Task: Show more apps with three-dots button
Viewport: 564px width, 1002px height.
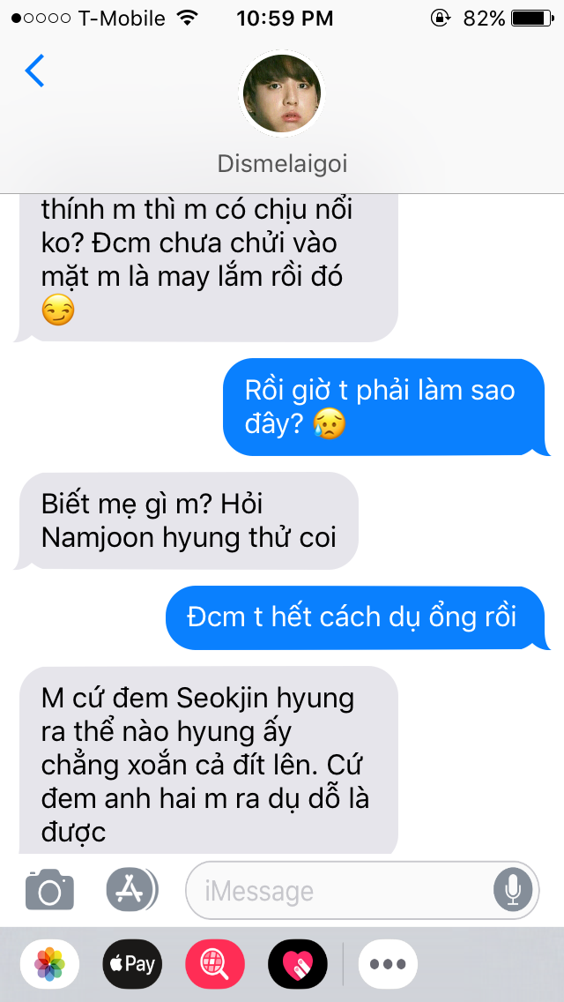Action: (388, 964)
